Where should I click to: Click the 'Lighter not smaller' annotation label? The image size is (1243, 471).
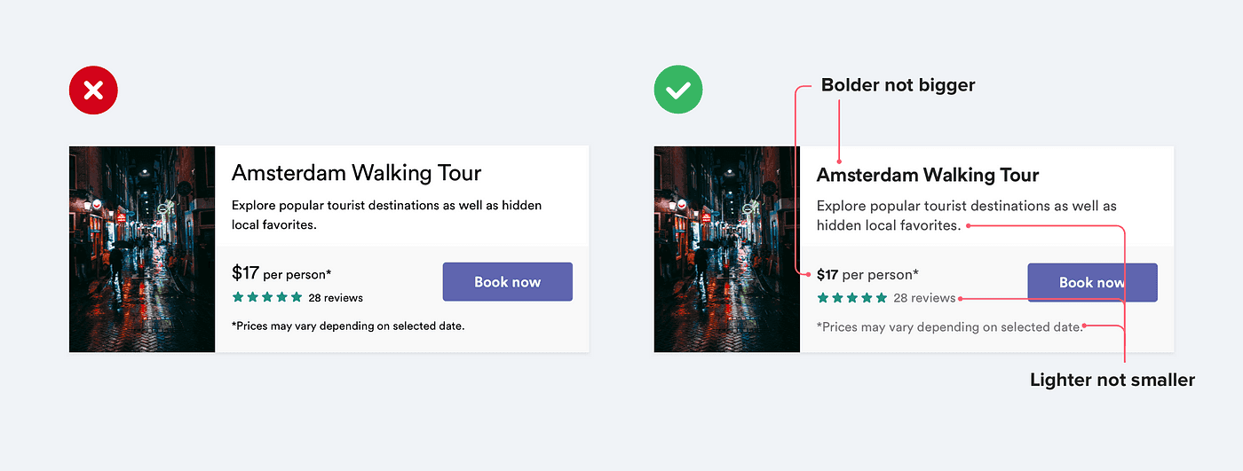click(x=1112, y=380)
